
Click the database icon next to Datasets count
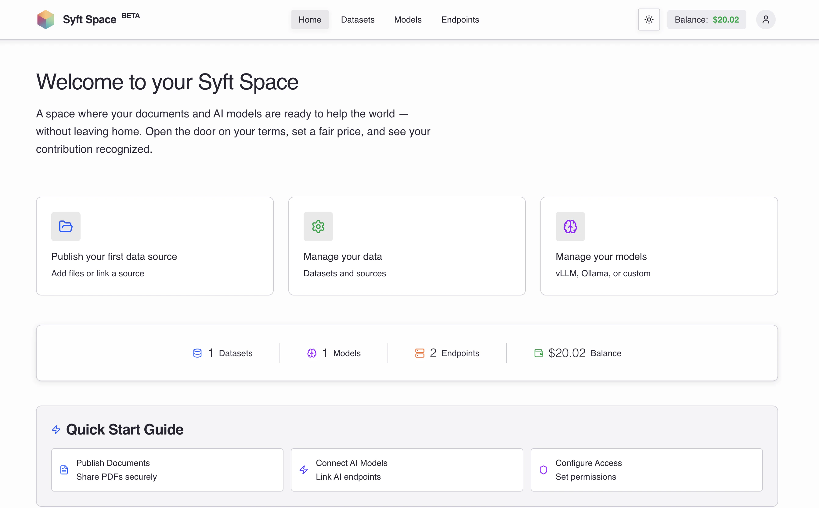click(x=197, y=353)
